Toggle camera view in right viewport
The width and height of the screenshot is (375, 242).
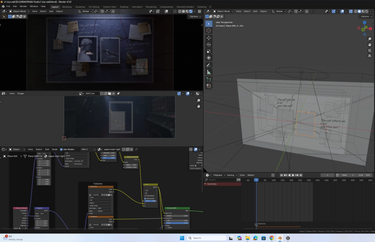point(370,50)
